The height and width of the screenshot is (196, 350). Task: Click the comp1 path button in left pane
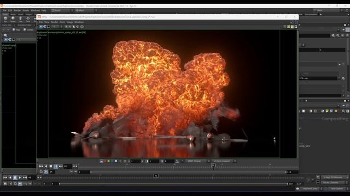click(x=28, y=29)
